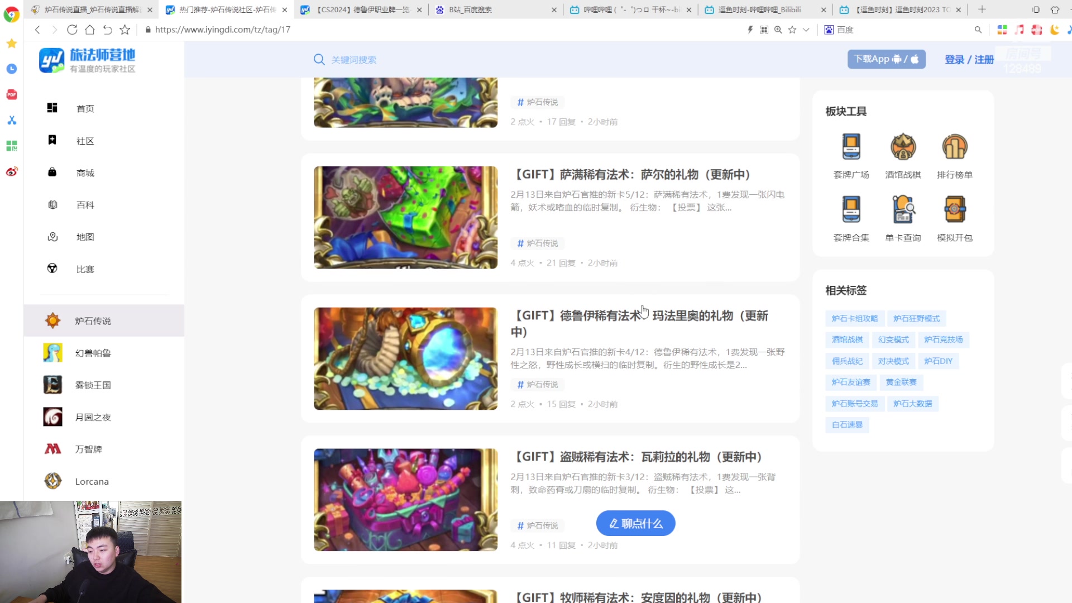This screenshot has height=603, width=1072.
Task: Click the 商城 shop bag icon
Action: pyautogui.click(x=52, y=172)
